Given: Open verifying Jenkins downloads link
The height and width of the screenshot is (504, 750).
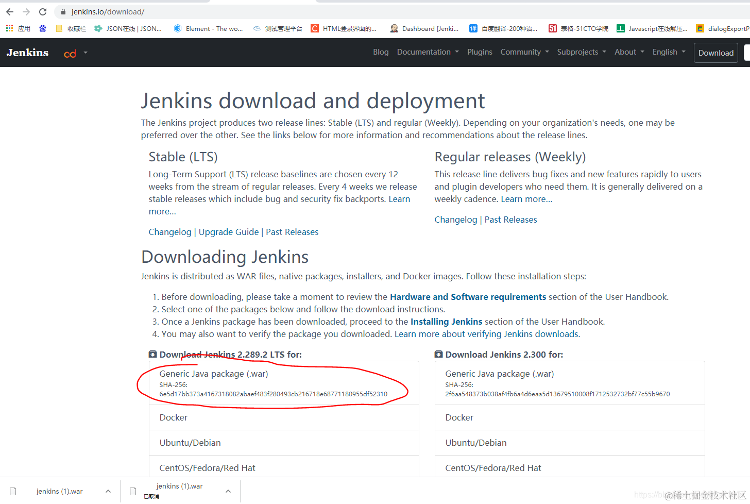Looking at the screenshot, I should coord(487,334).
